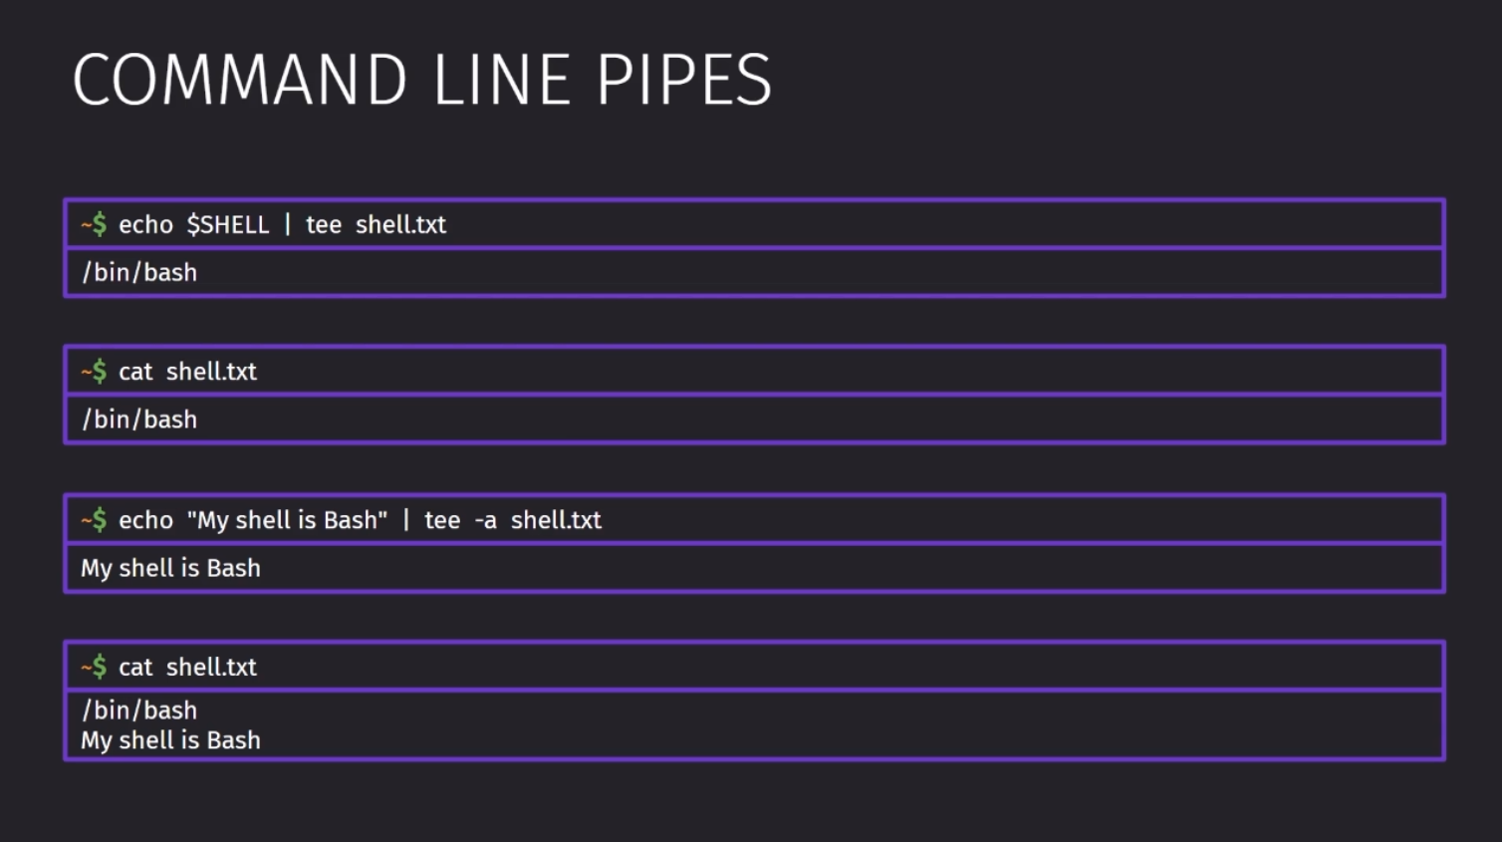Click the prompt symbol before echo $SHELL
Image resolution: width=1502 pixels, height=842 pixels.
pos(94,224)
